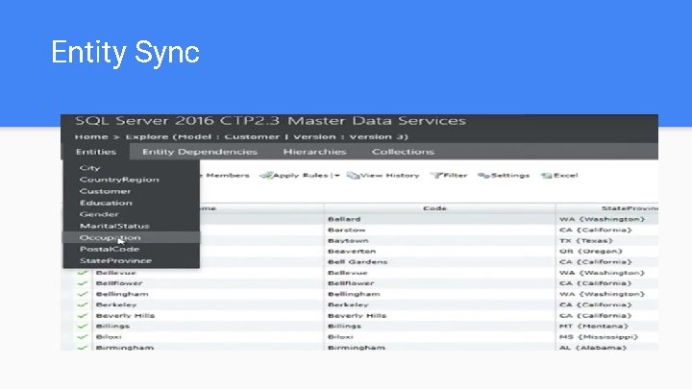Click Ballard in Code column
The height and width of the screenshot is (389, 692).
344,219
